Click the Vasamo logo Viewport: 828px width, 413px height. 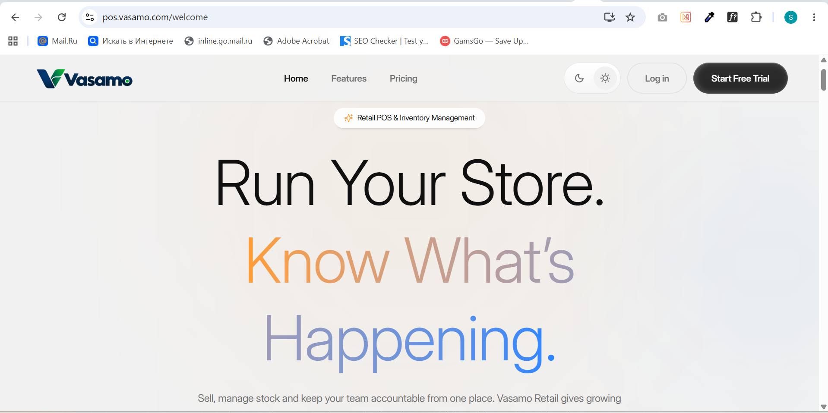[85, 79]
